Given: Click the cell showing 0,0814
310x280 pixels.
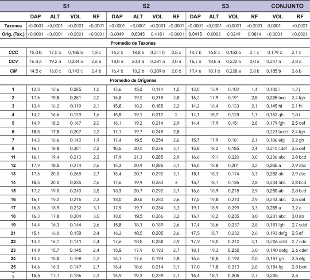Looking at the screenshot, I should 254,34.
